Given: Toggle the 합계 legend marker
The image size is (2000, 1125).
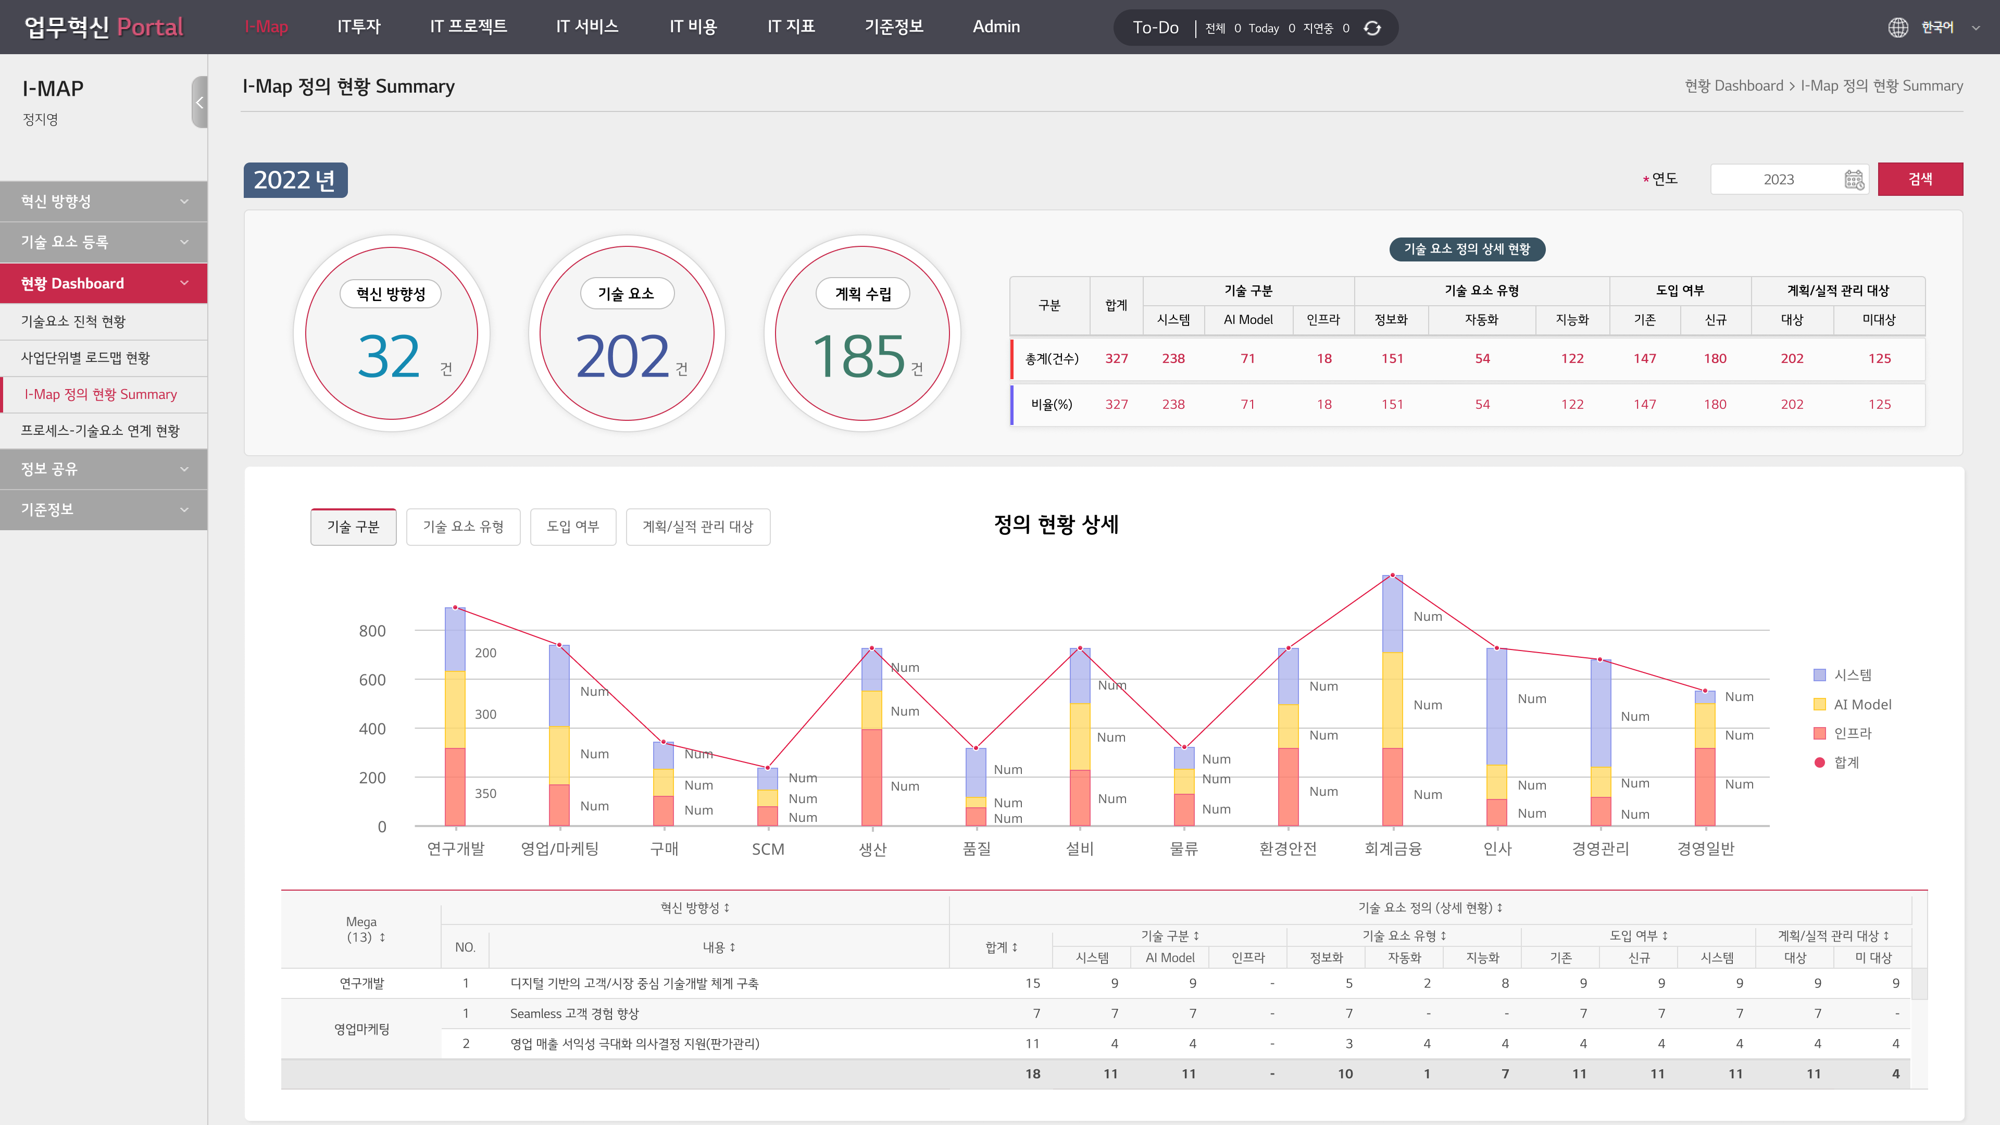Looking at the screenshot, I should click(x=1819, y=762).
